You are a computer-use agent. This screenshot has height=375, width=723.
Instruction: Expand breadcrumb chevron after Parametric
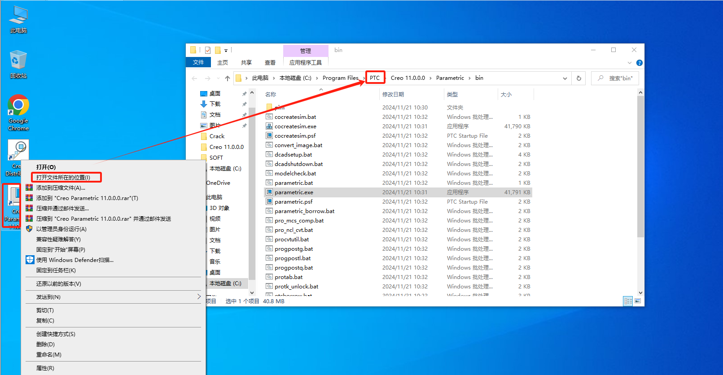coord(469,78)
